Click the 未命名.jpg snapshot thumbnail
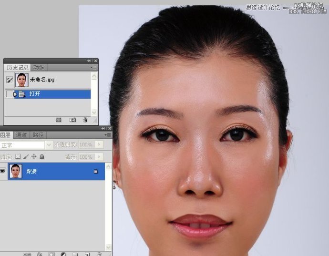Viewport: 329px width, 256px height. pyautogui.click(x=21, y=80)
